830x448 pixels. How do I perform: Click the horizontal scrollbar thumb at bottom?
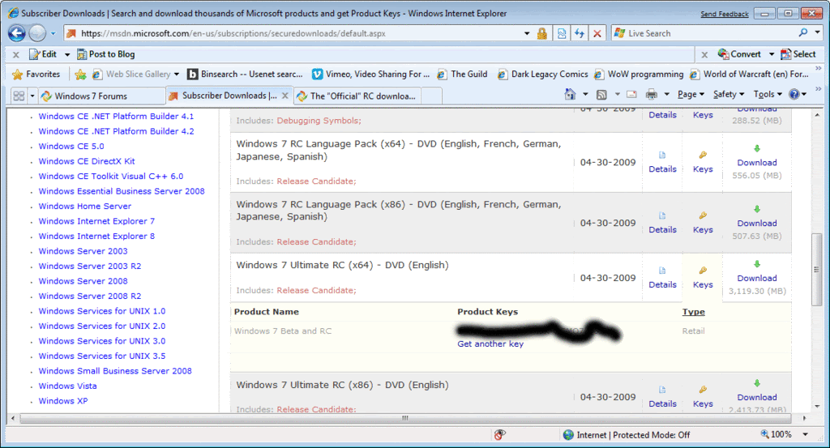click(405, 418)
